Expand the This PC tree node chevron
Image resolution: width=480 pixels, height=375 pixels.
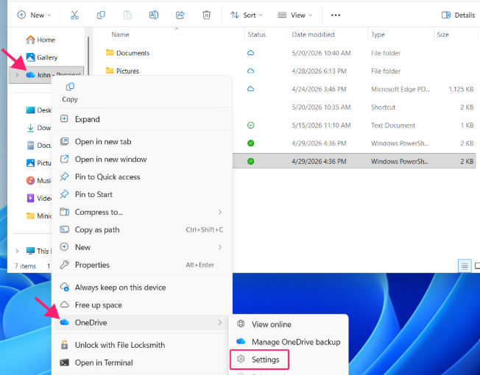click(17, 251)
